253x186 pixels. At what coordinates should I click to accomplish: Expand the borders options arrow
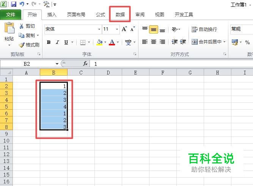click(x=89, y=42)
